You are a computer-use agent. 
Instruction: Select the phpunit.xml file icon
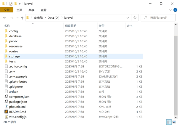[x=6, y=107]
